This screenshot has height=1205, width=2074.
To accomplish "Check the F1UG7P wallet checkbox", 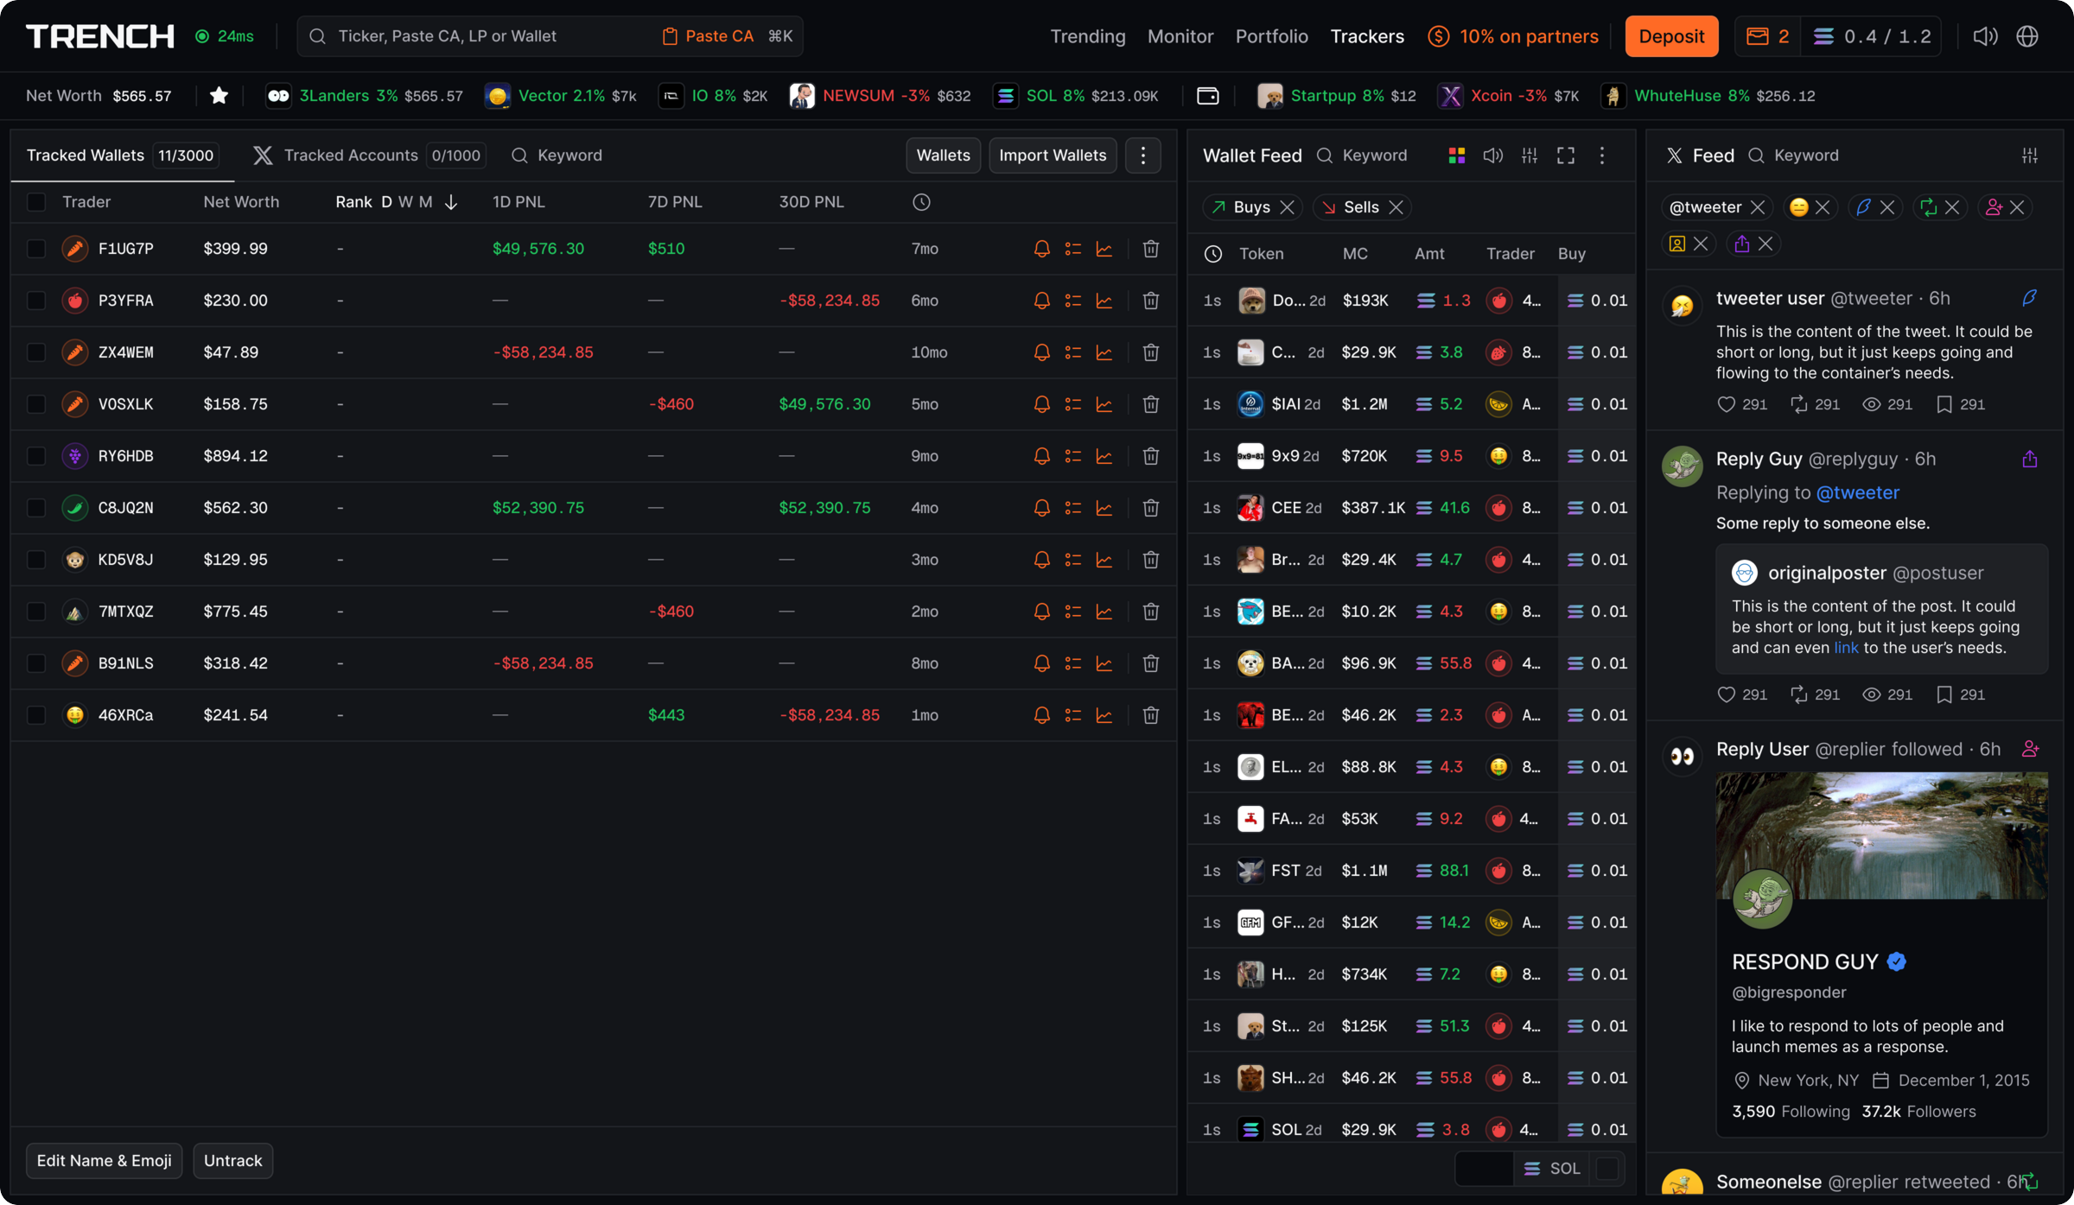I will (35, 249).
